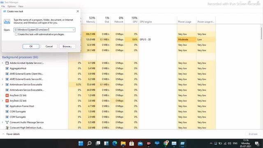
Task: Open Microsoft Store from the taskbar
Action: pos(131,143)
